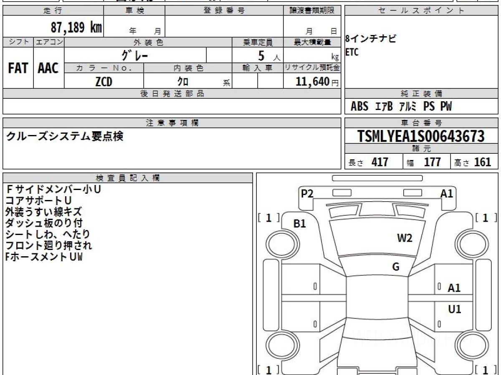Click the width value 177
Image resolution: width=501 pixels, height=375 pixels.
(433, 162)
